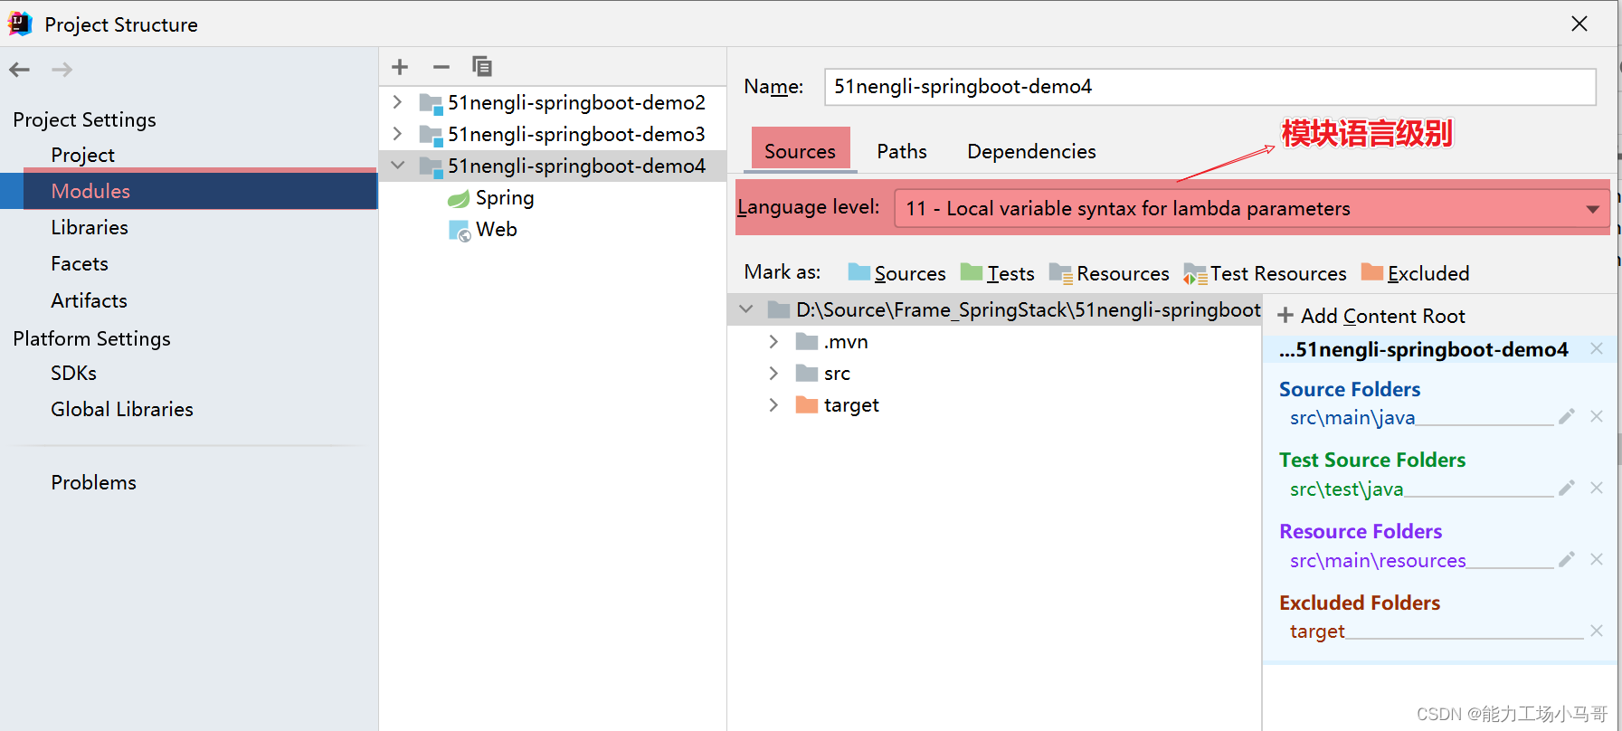Open SDKs under Platform Settings
Viewport: 1622px width, 731px height.
(x=73, y=373)
